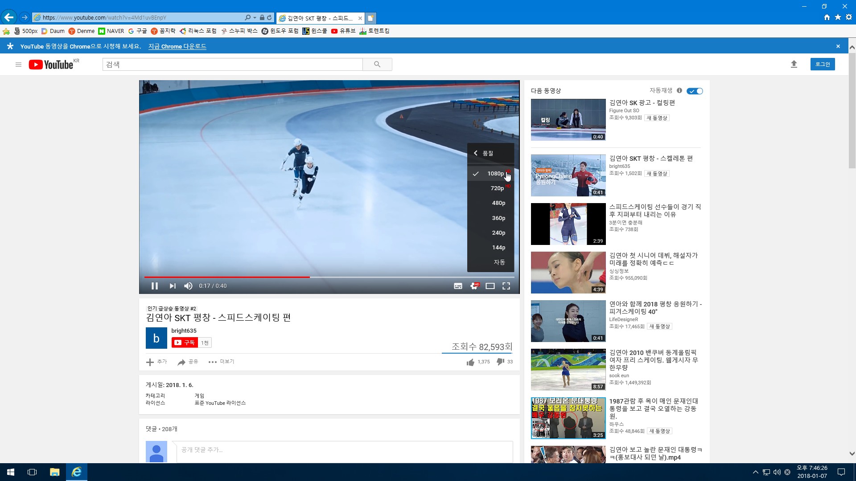Screen dimensions: 856x481
Task: Dismiss the Chrome promotion banner
Action: point(838,46)
